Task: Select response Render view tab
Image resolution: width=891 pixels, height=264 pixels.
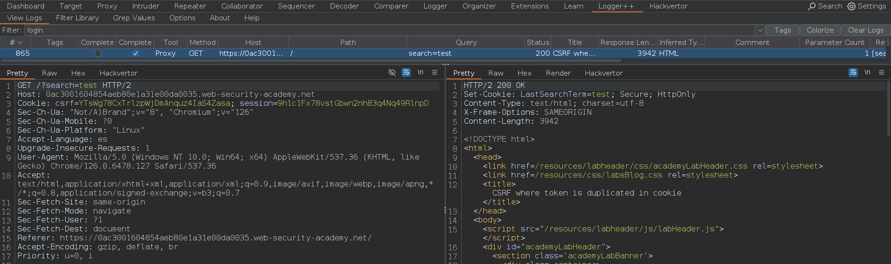Action: [x=558, y=73]
